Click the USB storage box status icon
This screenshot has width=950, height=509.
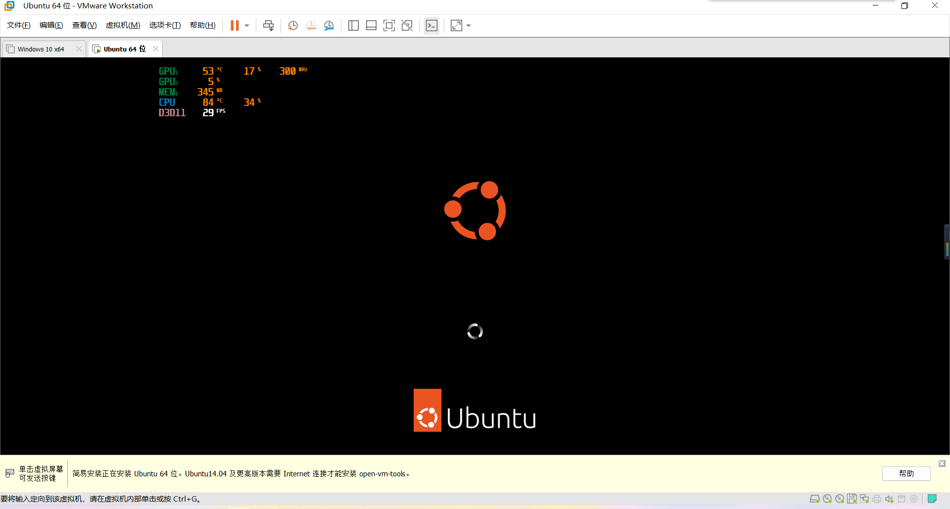click(x=902, y=499)
